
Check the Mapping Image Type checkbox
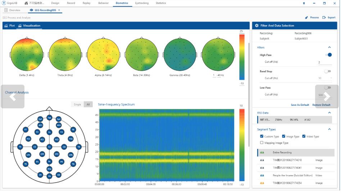click(262, 143)
